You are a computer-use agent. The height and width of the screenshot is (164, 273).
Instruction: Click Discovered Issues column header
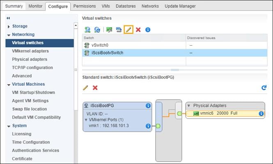pyautogui.click(x=227, y=38)
